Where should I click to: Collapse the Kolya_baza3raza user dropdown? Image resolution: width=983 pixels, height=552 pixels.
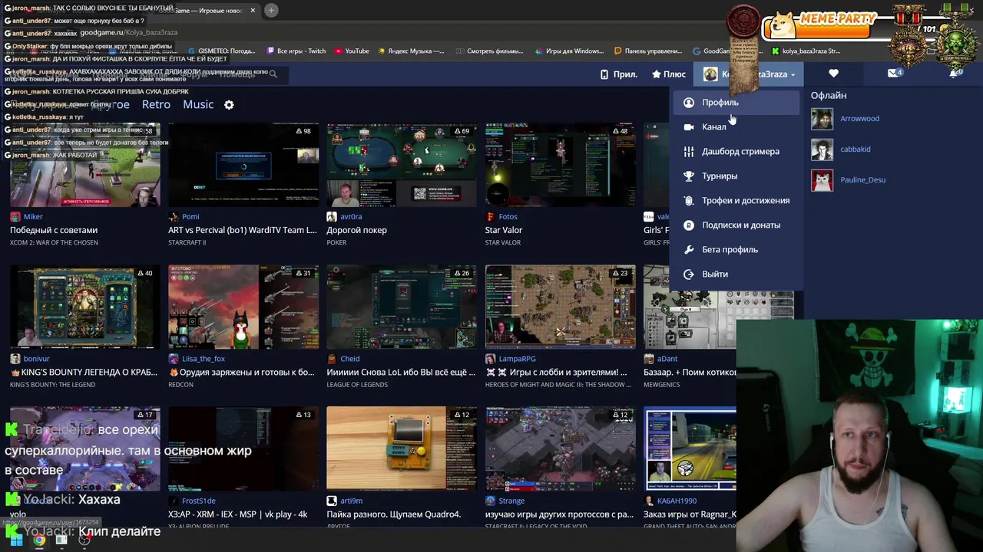[749, 74]
